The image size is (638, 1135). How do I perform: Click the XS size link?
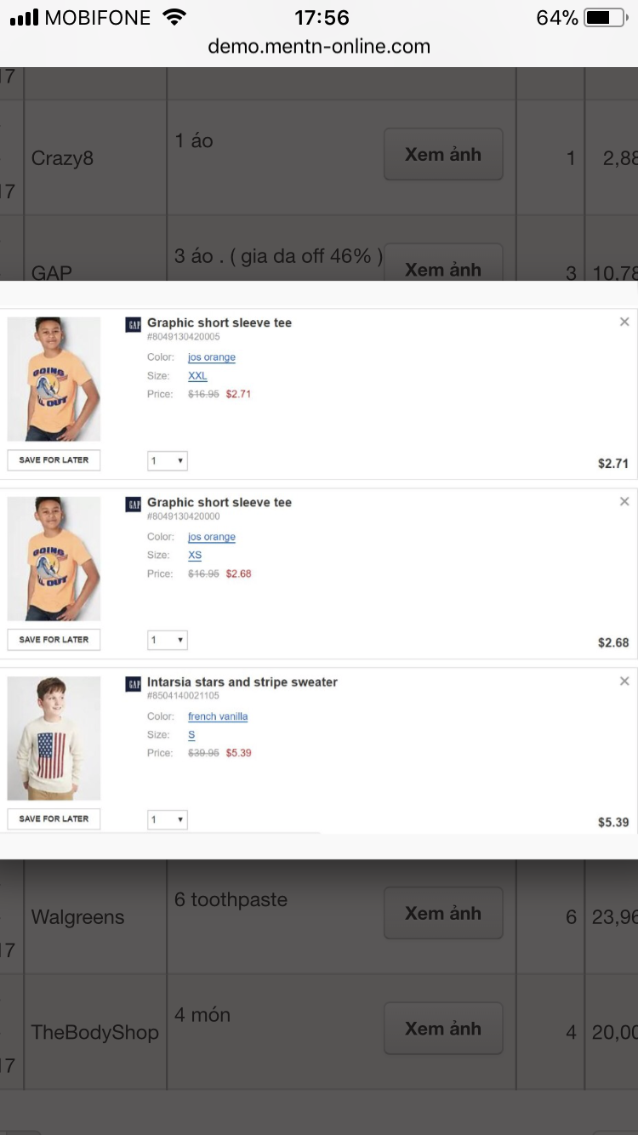[x=195, y=556]
